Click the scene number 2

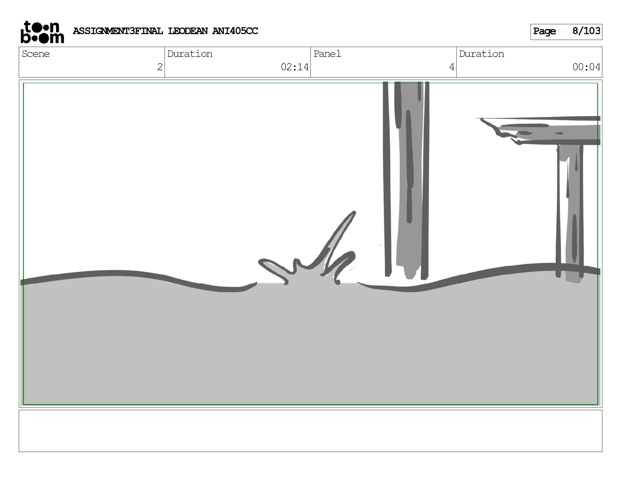click(x=159, y=67)
